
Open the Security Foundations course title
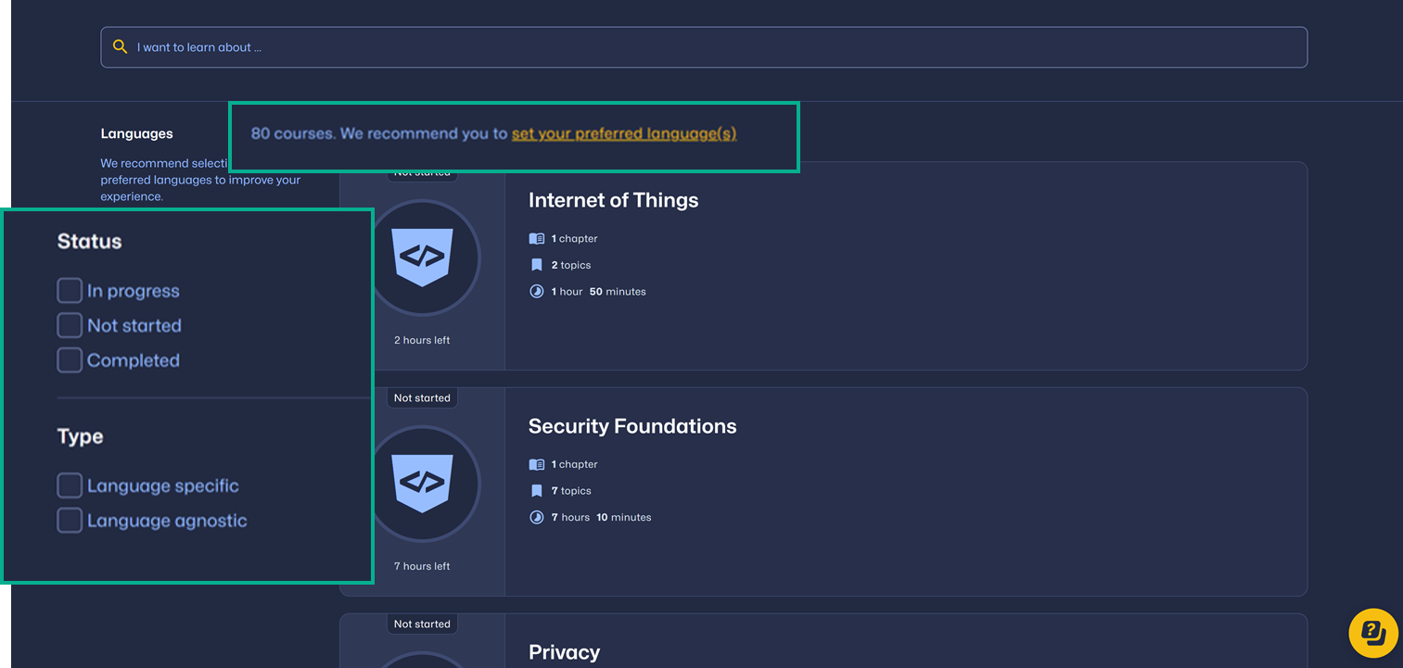pyautogui.click(x=631, y=427)
